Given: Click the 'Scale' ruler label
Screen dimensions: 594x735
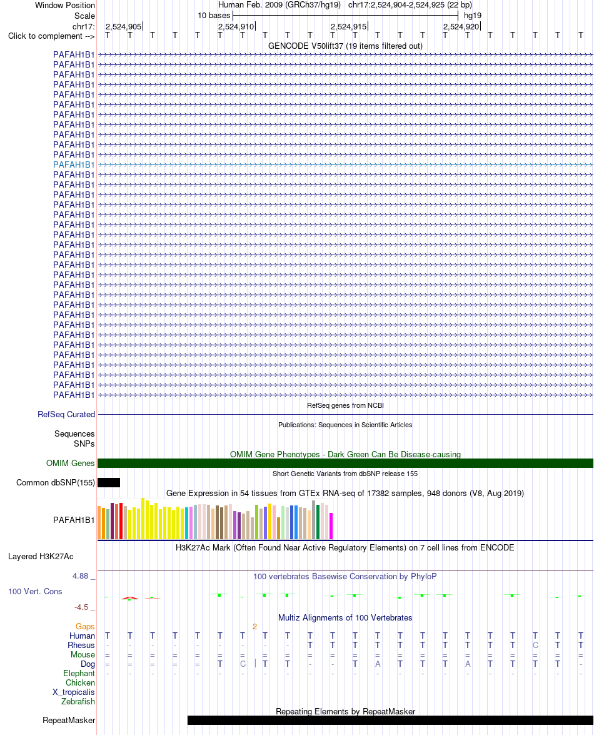Looking at the screenshot, I should 84,16.
